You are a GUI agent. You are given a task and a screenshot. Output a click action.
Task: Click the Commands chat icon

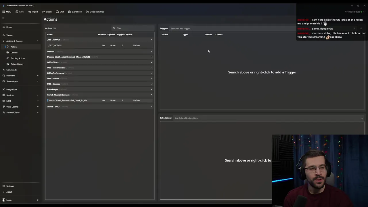3,70
